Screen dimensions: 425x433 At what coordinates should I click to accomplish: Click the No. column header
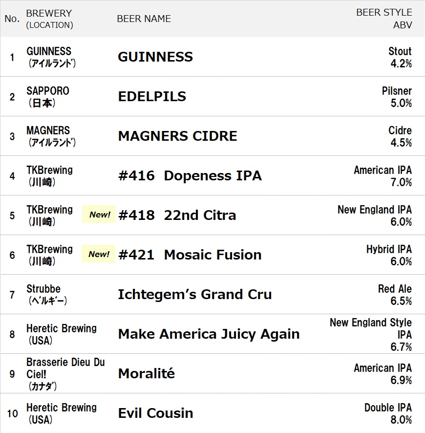pyautogui.click(x=12, y=19)
